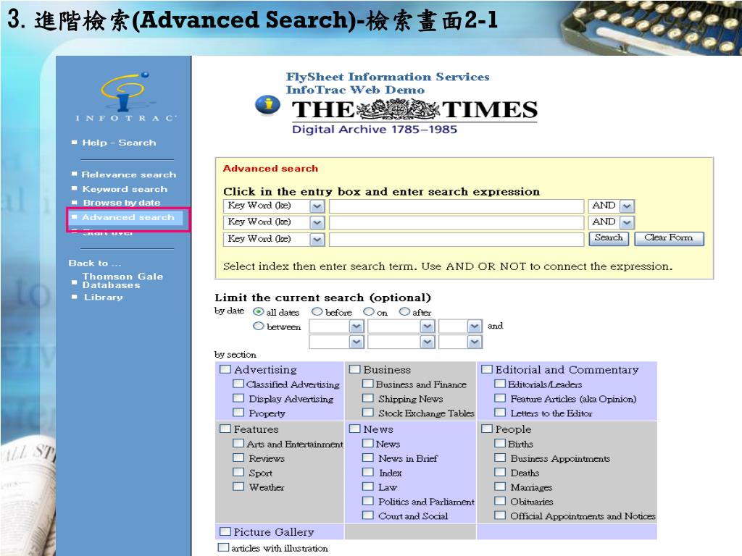Image resolution: width=742 pixels, height=556 pixels.
Task: Check the Features section checkbox
Action: pyautogui.click(x=225, y=429)
